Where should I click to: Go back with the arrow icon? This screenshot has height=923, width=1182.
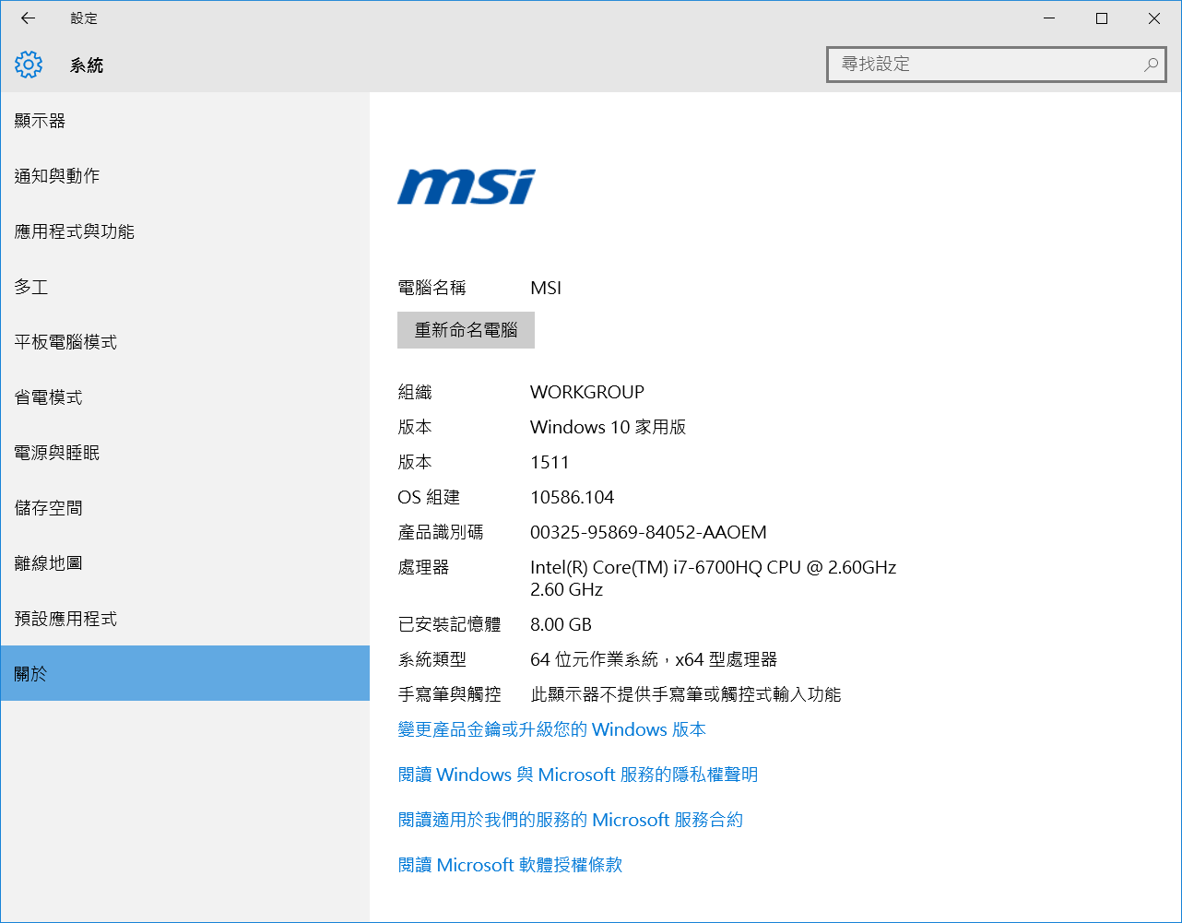click(28, 18)
